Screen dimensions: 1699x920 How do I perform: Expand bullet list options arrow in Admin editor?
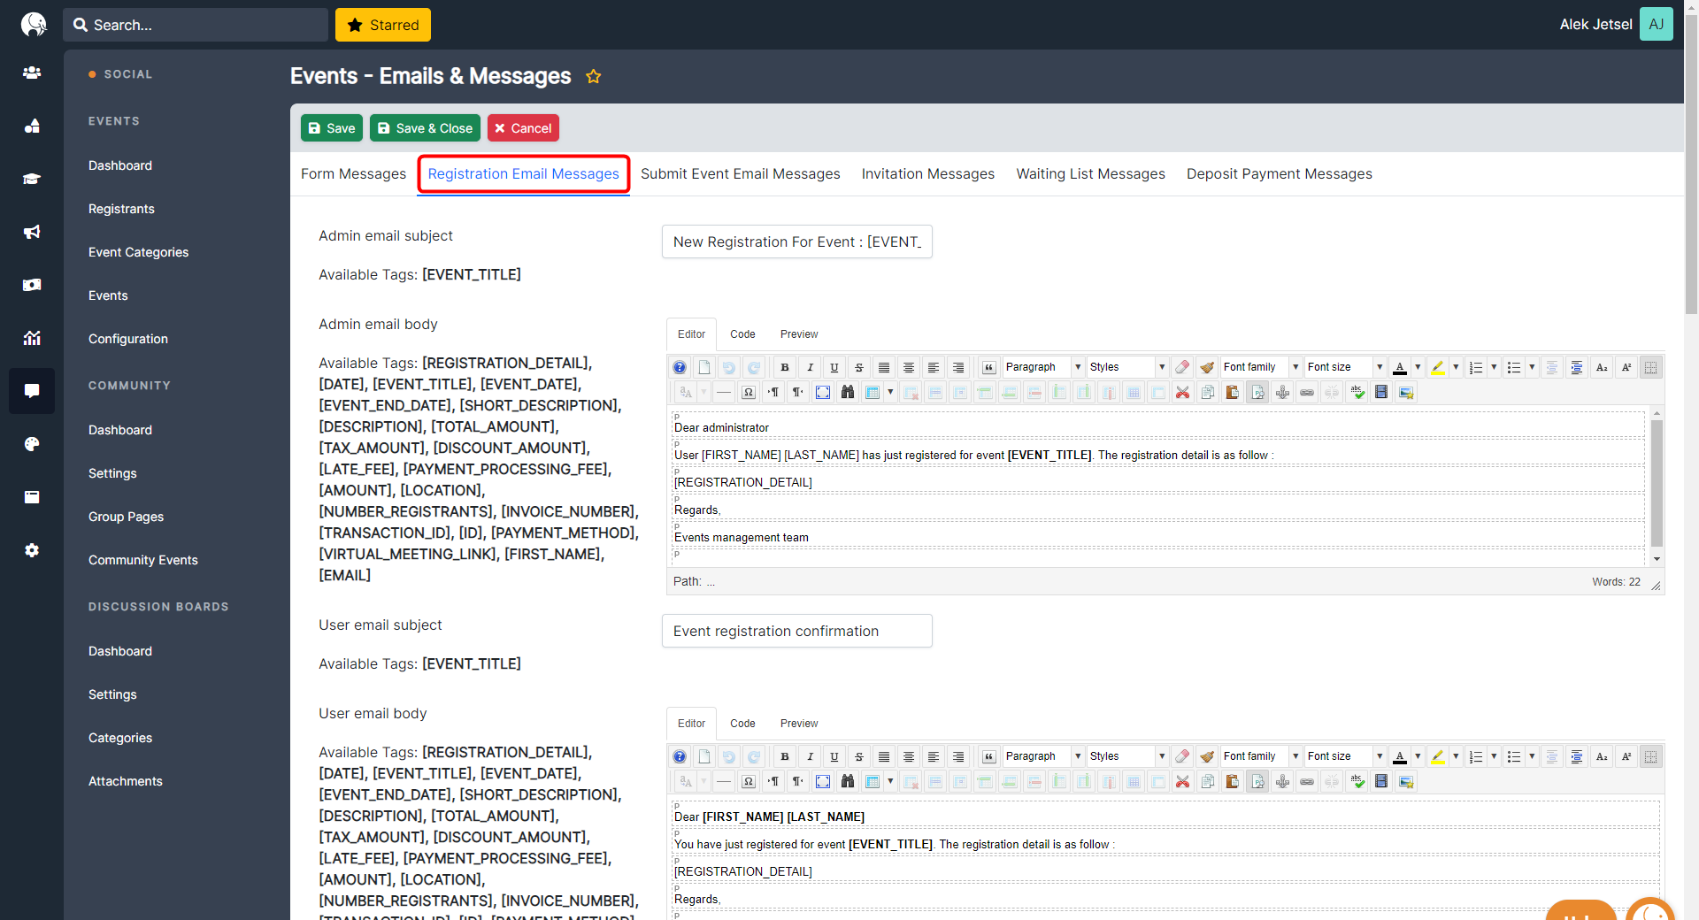(x=1532, y=367)
